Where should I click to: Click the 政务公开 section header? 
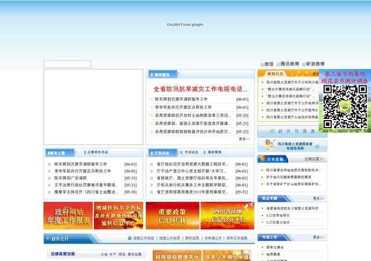coord(60,239)
